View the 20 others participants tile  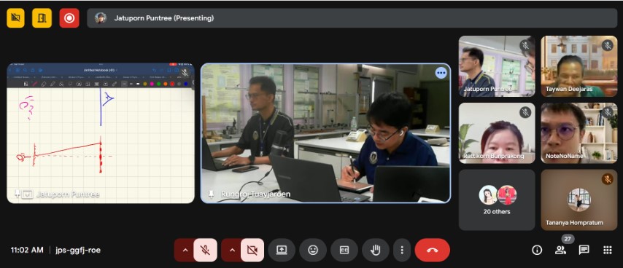tap(497, 200)
